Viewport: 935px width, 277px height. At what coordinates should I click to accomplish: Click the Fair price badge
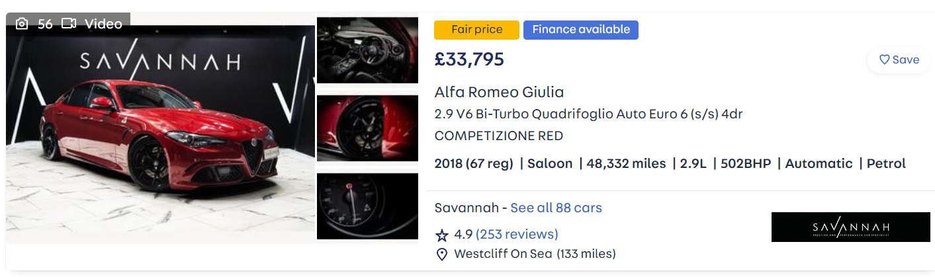click(476, 30)
